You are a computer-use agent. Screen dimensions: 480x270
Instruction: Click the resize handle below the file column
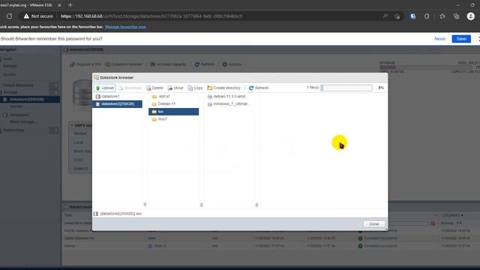pyautogui.click(x=256, y=205)
